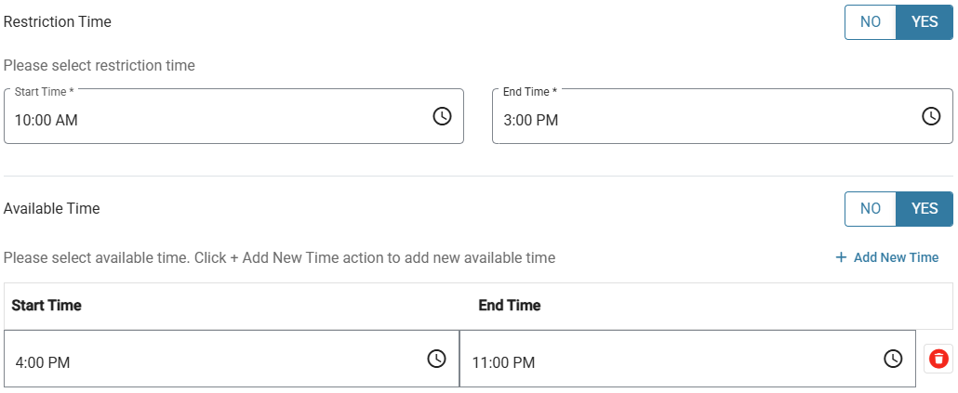Switch Available Time toggle to YES
This screenshot has height=393, width=958.
(x=925, y=209)
